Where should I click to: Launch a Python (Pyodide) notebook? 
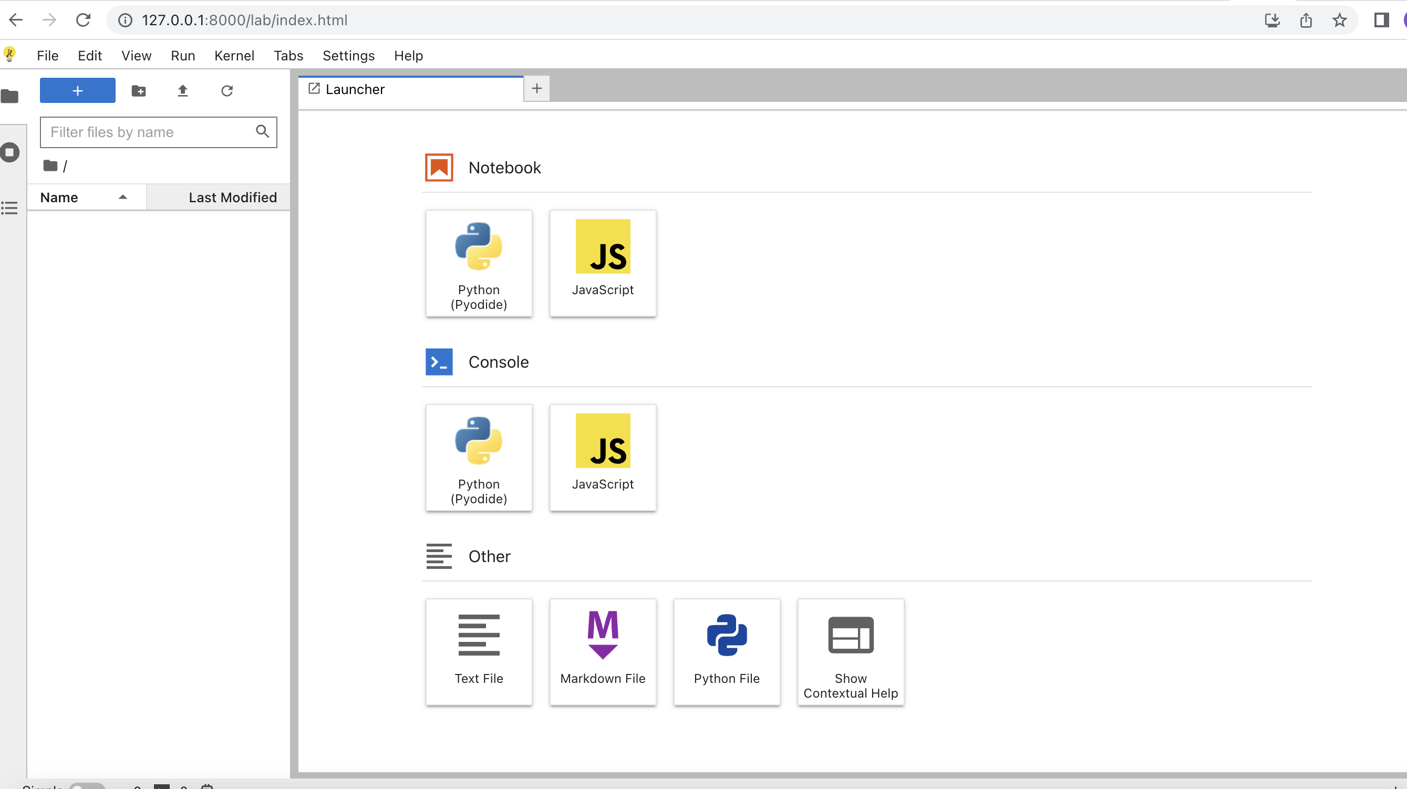[x=479, y=263]
